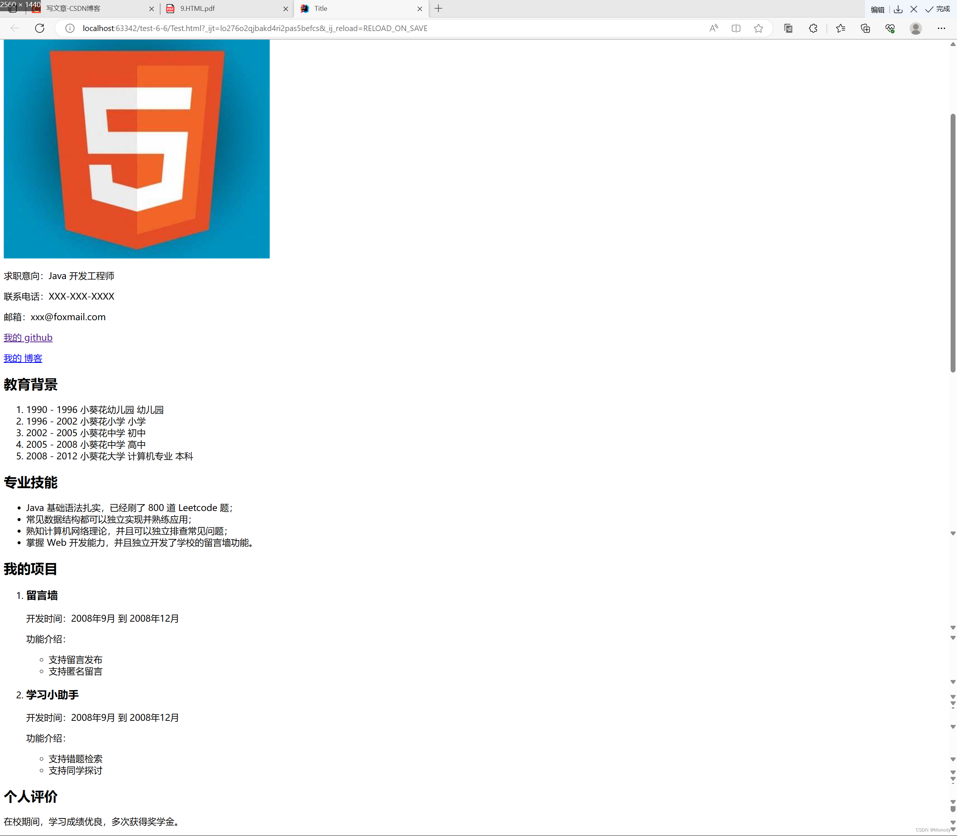Screen dimensions: 957x836
Task: Click project title 留言墙
Action: tap(42, 595)
